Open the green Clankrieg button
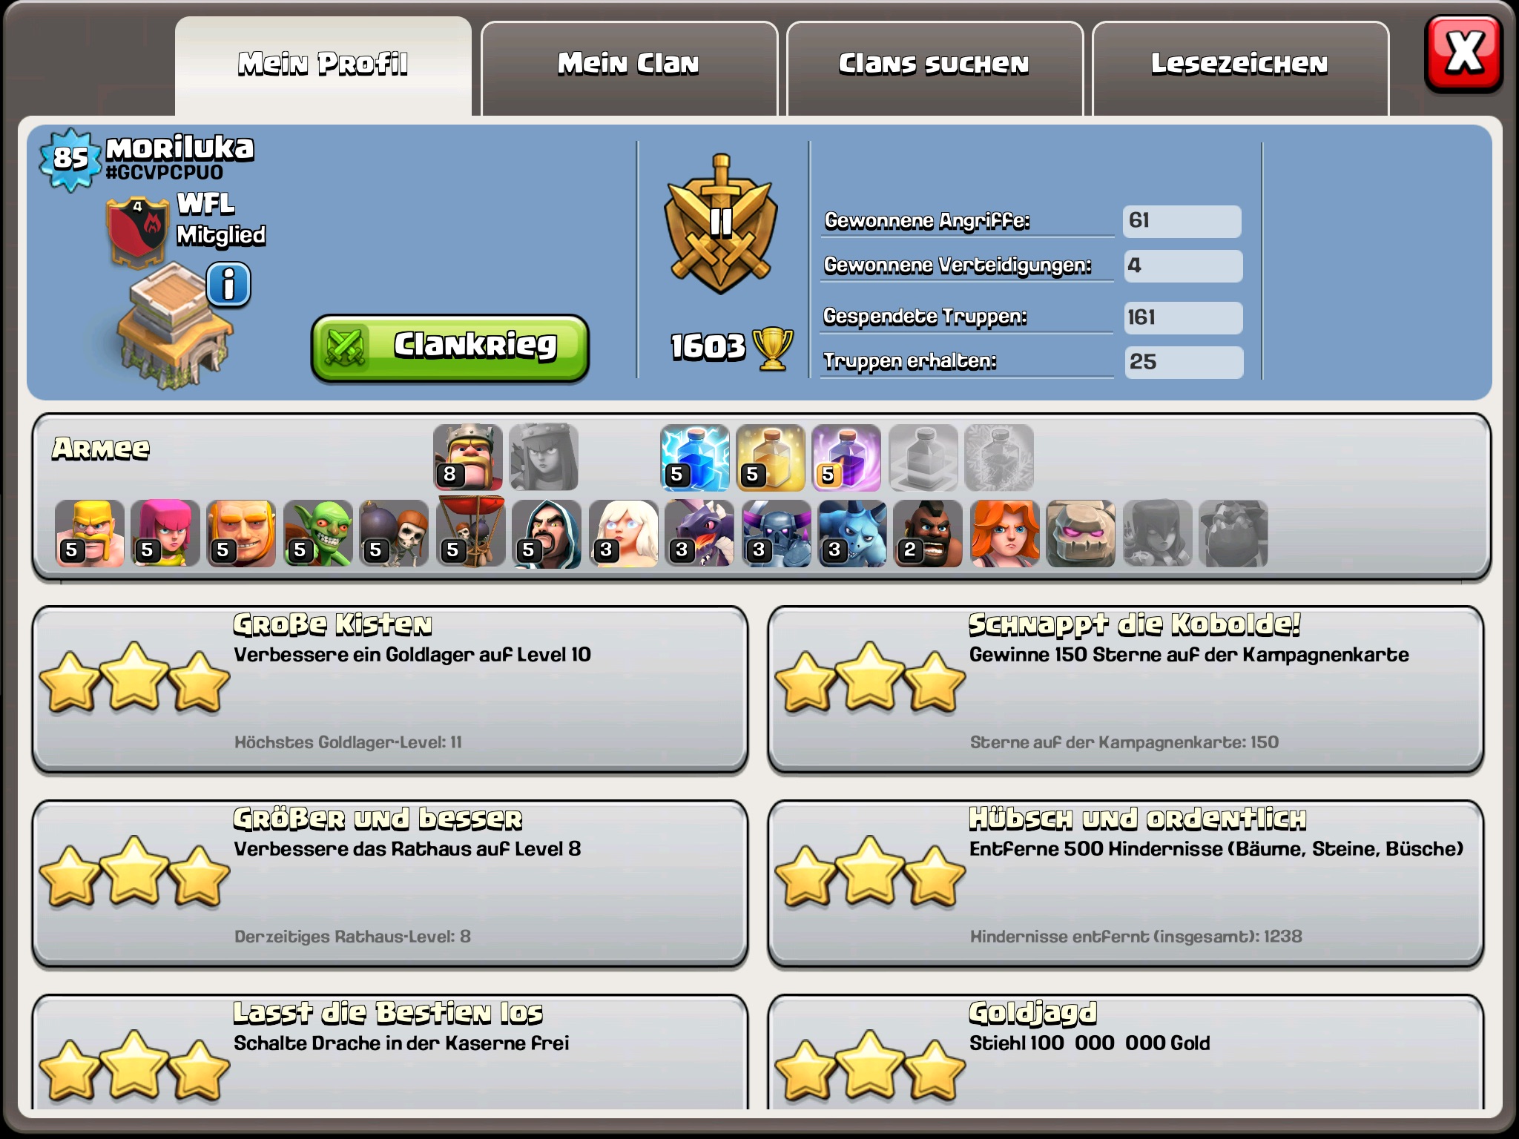 [450, 348]
